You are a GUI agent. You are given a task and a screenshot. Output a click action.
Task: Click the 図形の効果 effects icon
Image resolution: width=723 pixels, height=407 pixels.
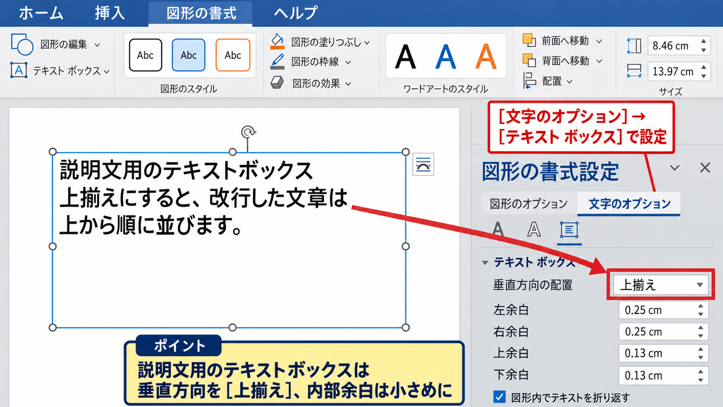coord(278,82)
